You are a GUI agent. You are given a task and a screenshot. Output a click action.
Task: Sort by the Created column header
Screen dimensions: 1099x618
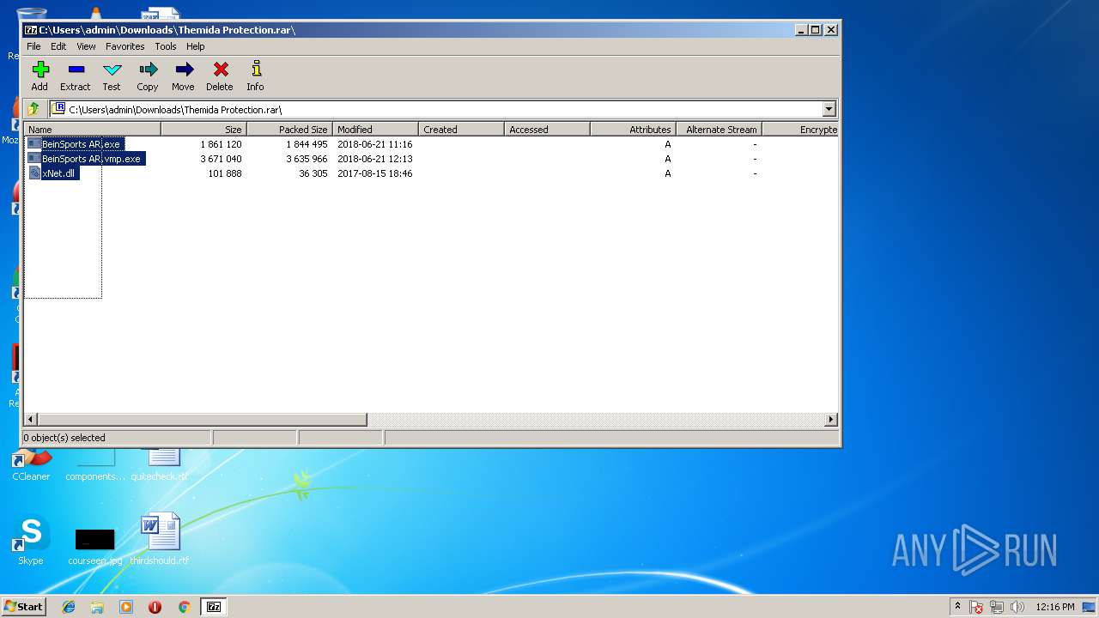click(462, 130)
